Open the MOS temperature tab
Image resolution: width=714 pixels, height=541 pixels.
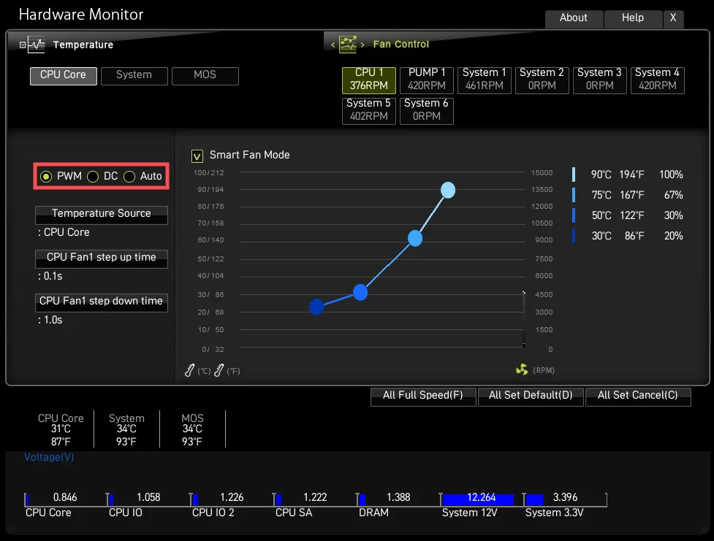coord(205,75)
